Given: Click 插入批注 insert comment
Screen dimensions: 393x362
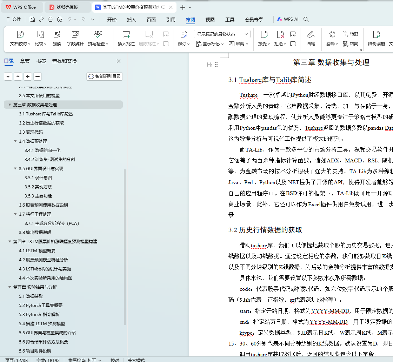Looking at the screenshot, I should click(126, 38).
